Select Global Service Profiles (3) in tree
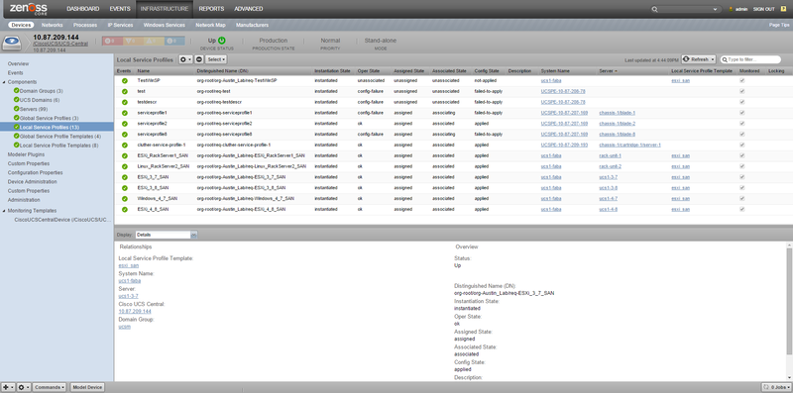The image size is (793, 393). click(x=49, y=118)
